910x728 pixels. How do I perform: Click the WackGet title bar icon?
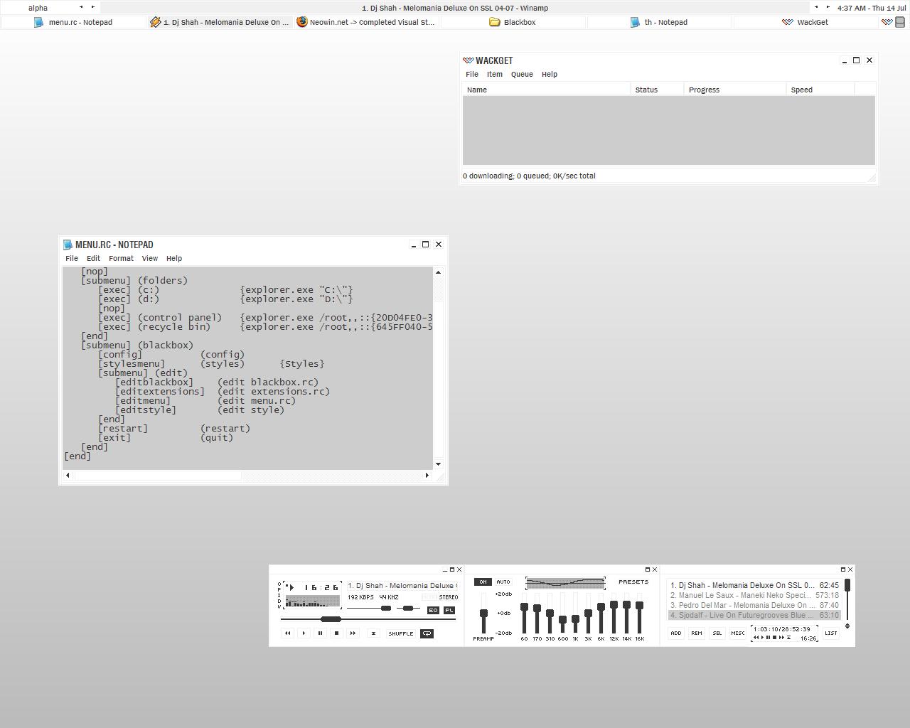pyautogui.click(x=468, y=60)
